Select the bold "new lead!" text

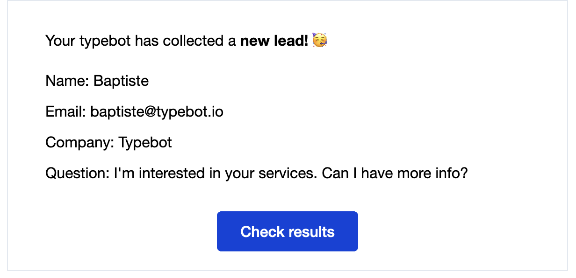(274, 41)
